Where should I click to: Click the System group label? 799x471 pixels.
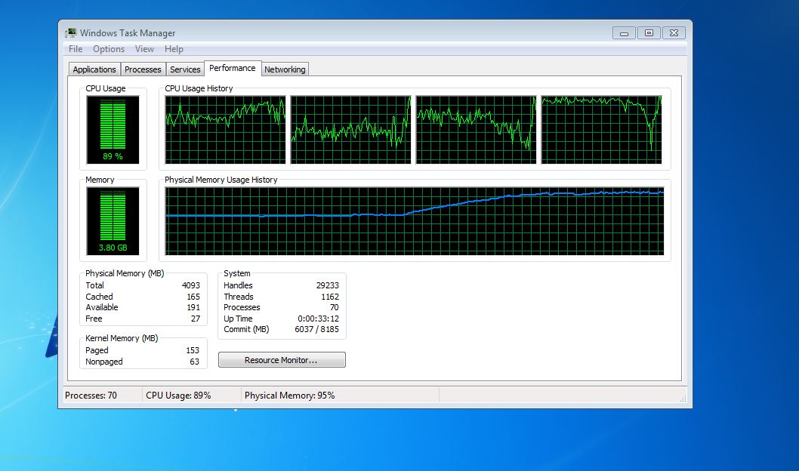(237, 273)
